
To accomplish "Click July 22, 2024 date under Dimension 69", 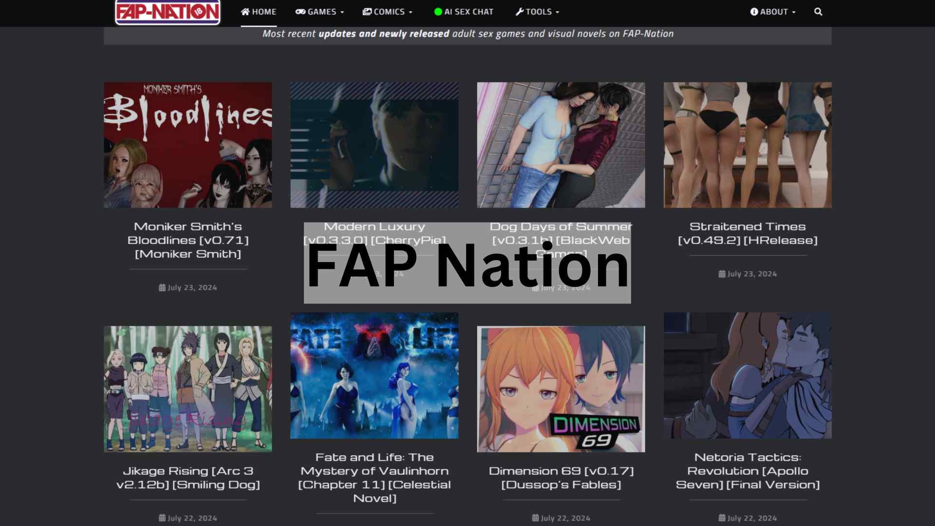I will (565, 518).
